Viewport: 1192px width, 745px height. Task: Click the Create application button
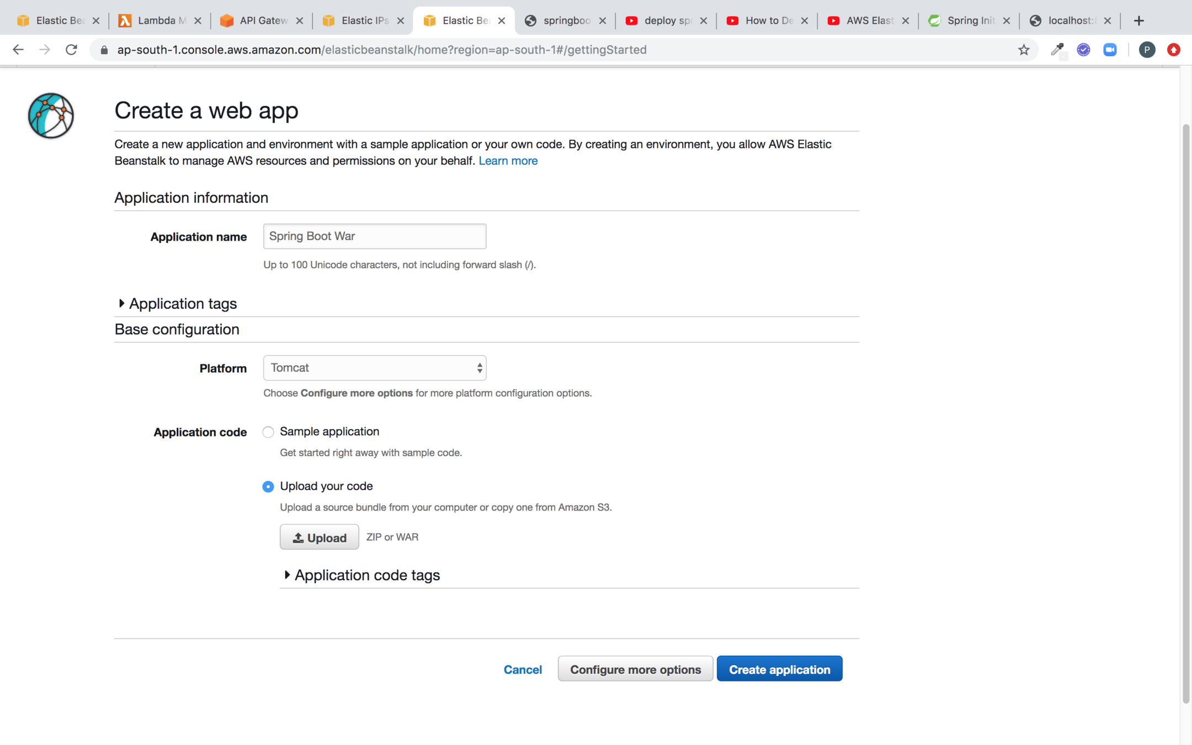[x=779, y=669]
